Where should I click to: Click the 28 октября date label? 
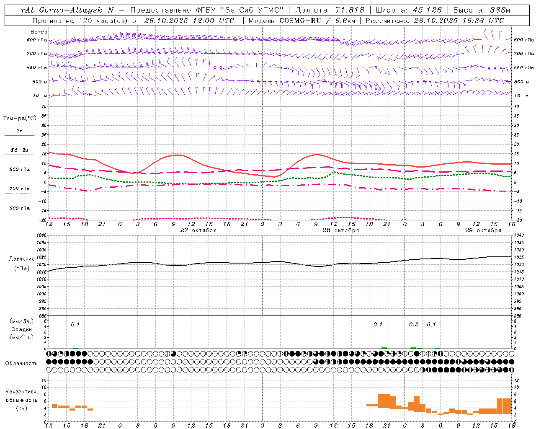pos(341,230)
